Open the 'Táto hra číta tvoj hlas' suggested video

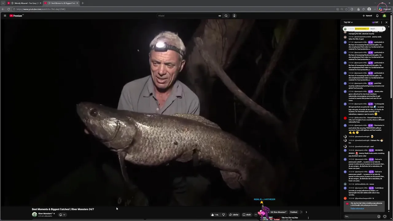pyautogui.click(x=290, y=218)
